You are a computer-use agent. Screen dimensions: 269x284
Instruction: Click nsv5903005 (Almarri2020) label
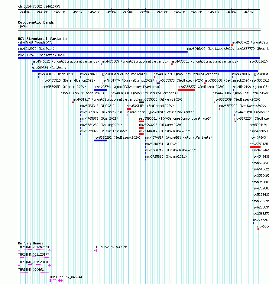tap(161, 125)
